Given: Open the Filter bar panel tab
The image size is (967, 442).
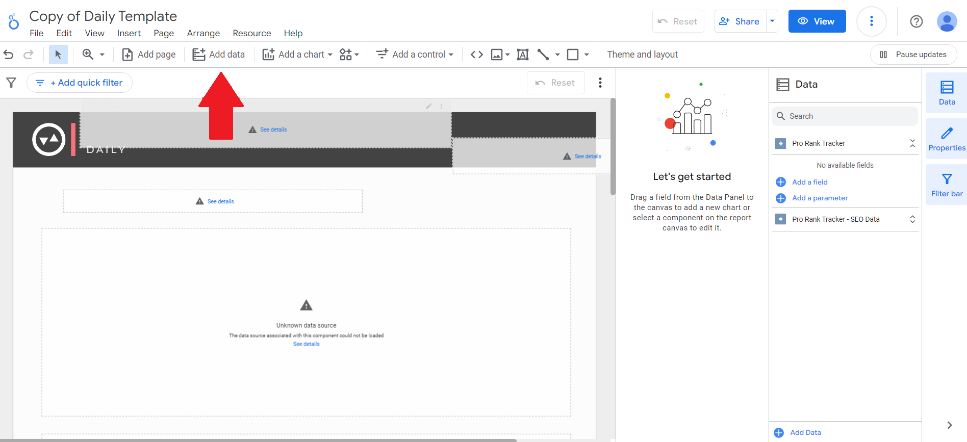Looking at the screenshot, I should (x=947, y=185).
